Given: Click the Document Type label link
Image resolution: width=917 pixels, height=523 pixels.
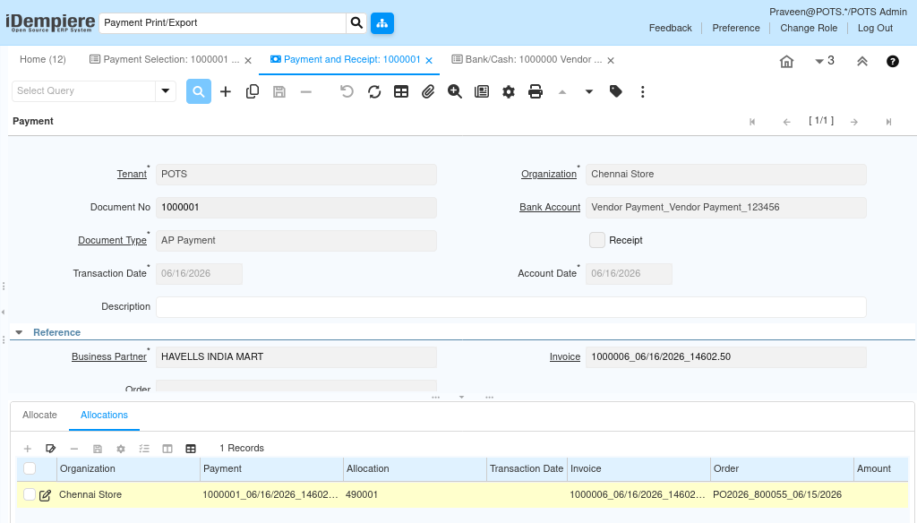Looking at the screenshot, I should click(x=112, y=240).
